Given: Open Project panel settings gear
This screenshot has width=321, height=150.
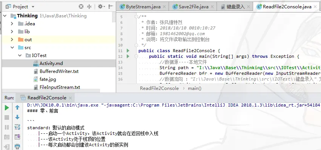Looking at the screenshot, I should [101, 6].
